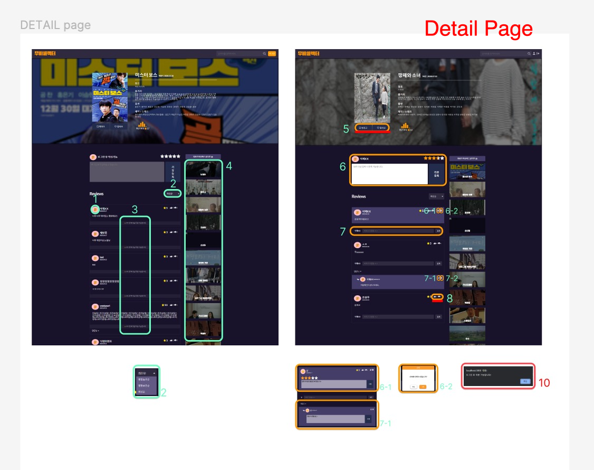The height and width of the screenshot is (470, 594).
Task: Open the 최신순 sort dropdown above Reviews
Action: tap(174, 192)
